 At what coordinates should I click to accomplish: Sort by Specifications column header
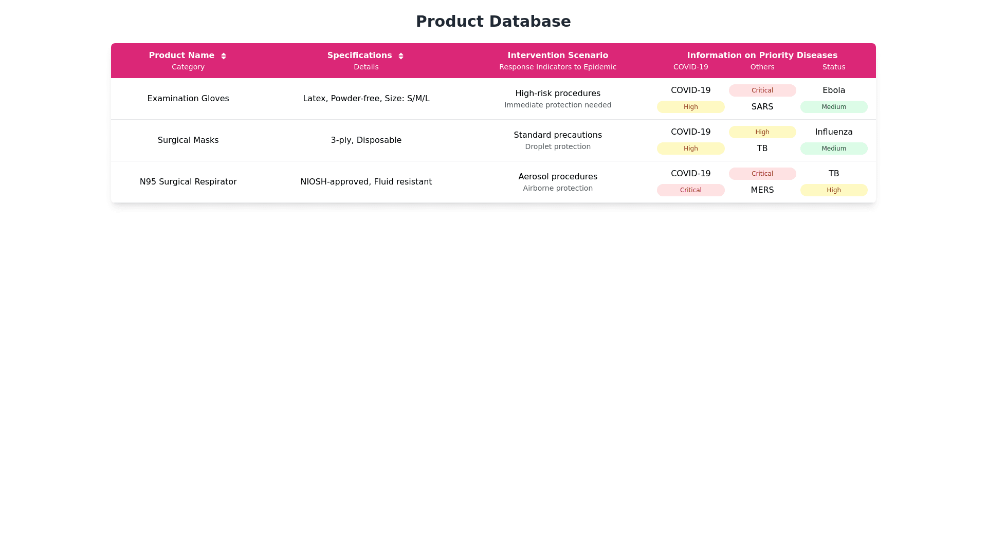tap(359, 55)
